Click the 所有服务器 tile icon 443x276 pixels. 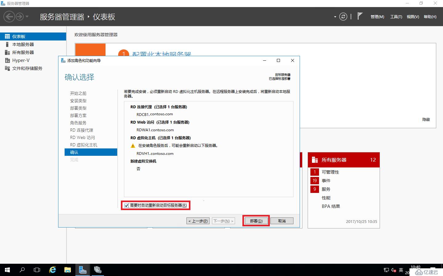click(x=315, y=160)
